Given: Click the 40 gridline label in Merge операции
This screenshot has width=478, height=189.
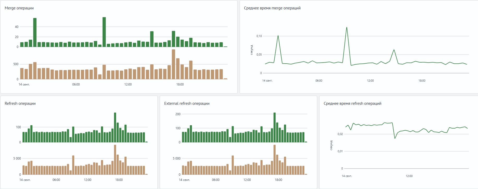Looking at the screenshot, I should click(17, 27).
